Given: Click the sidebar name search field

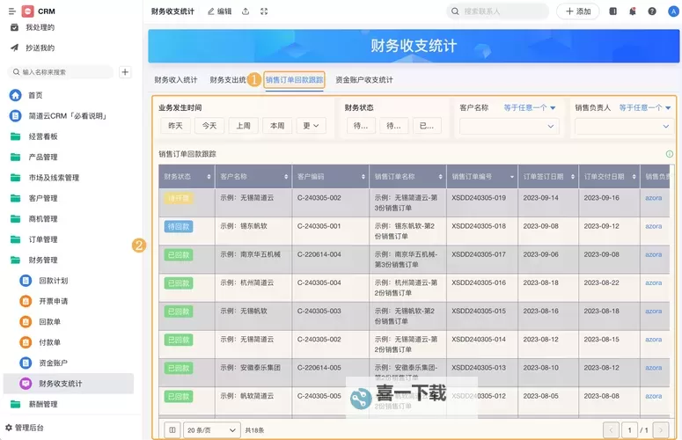Looking at the screenshot, I should (61, 72).
